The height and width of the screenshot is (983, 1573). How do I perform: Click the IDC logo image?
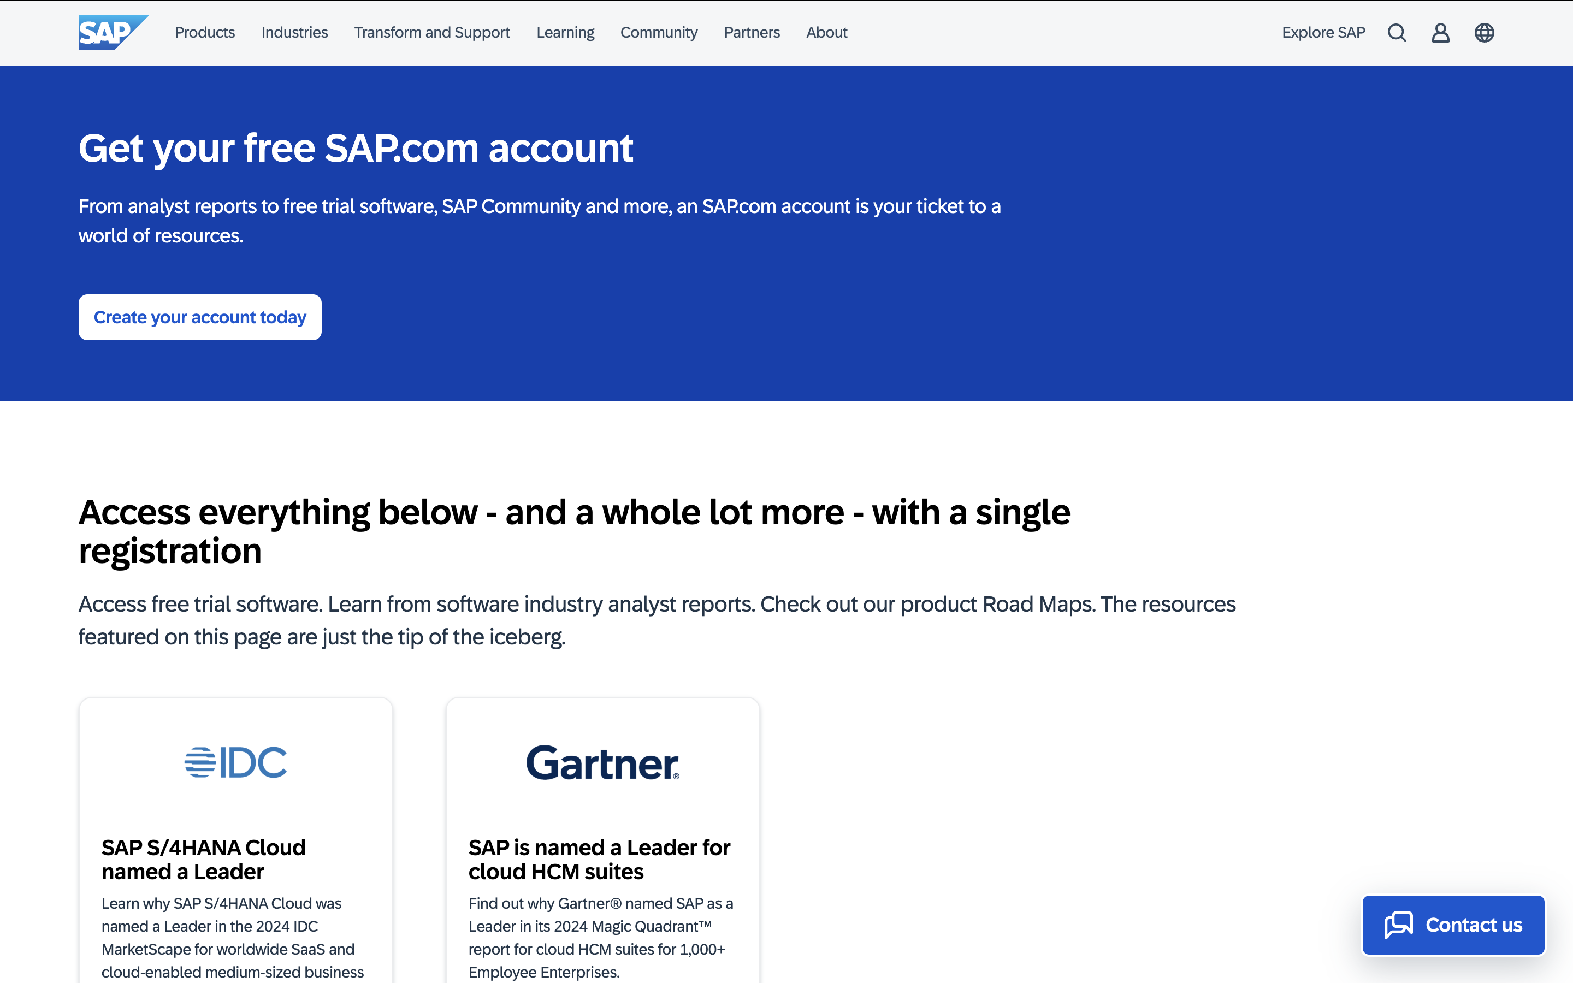[235, 762]
